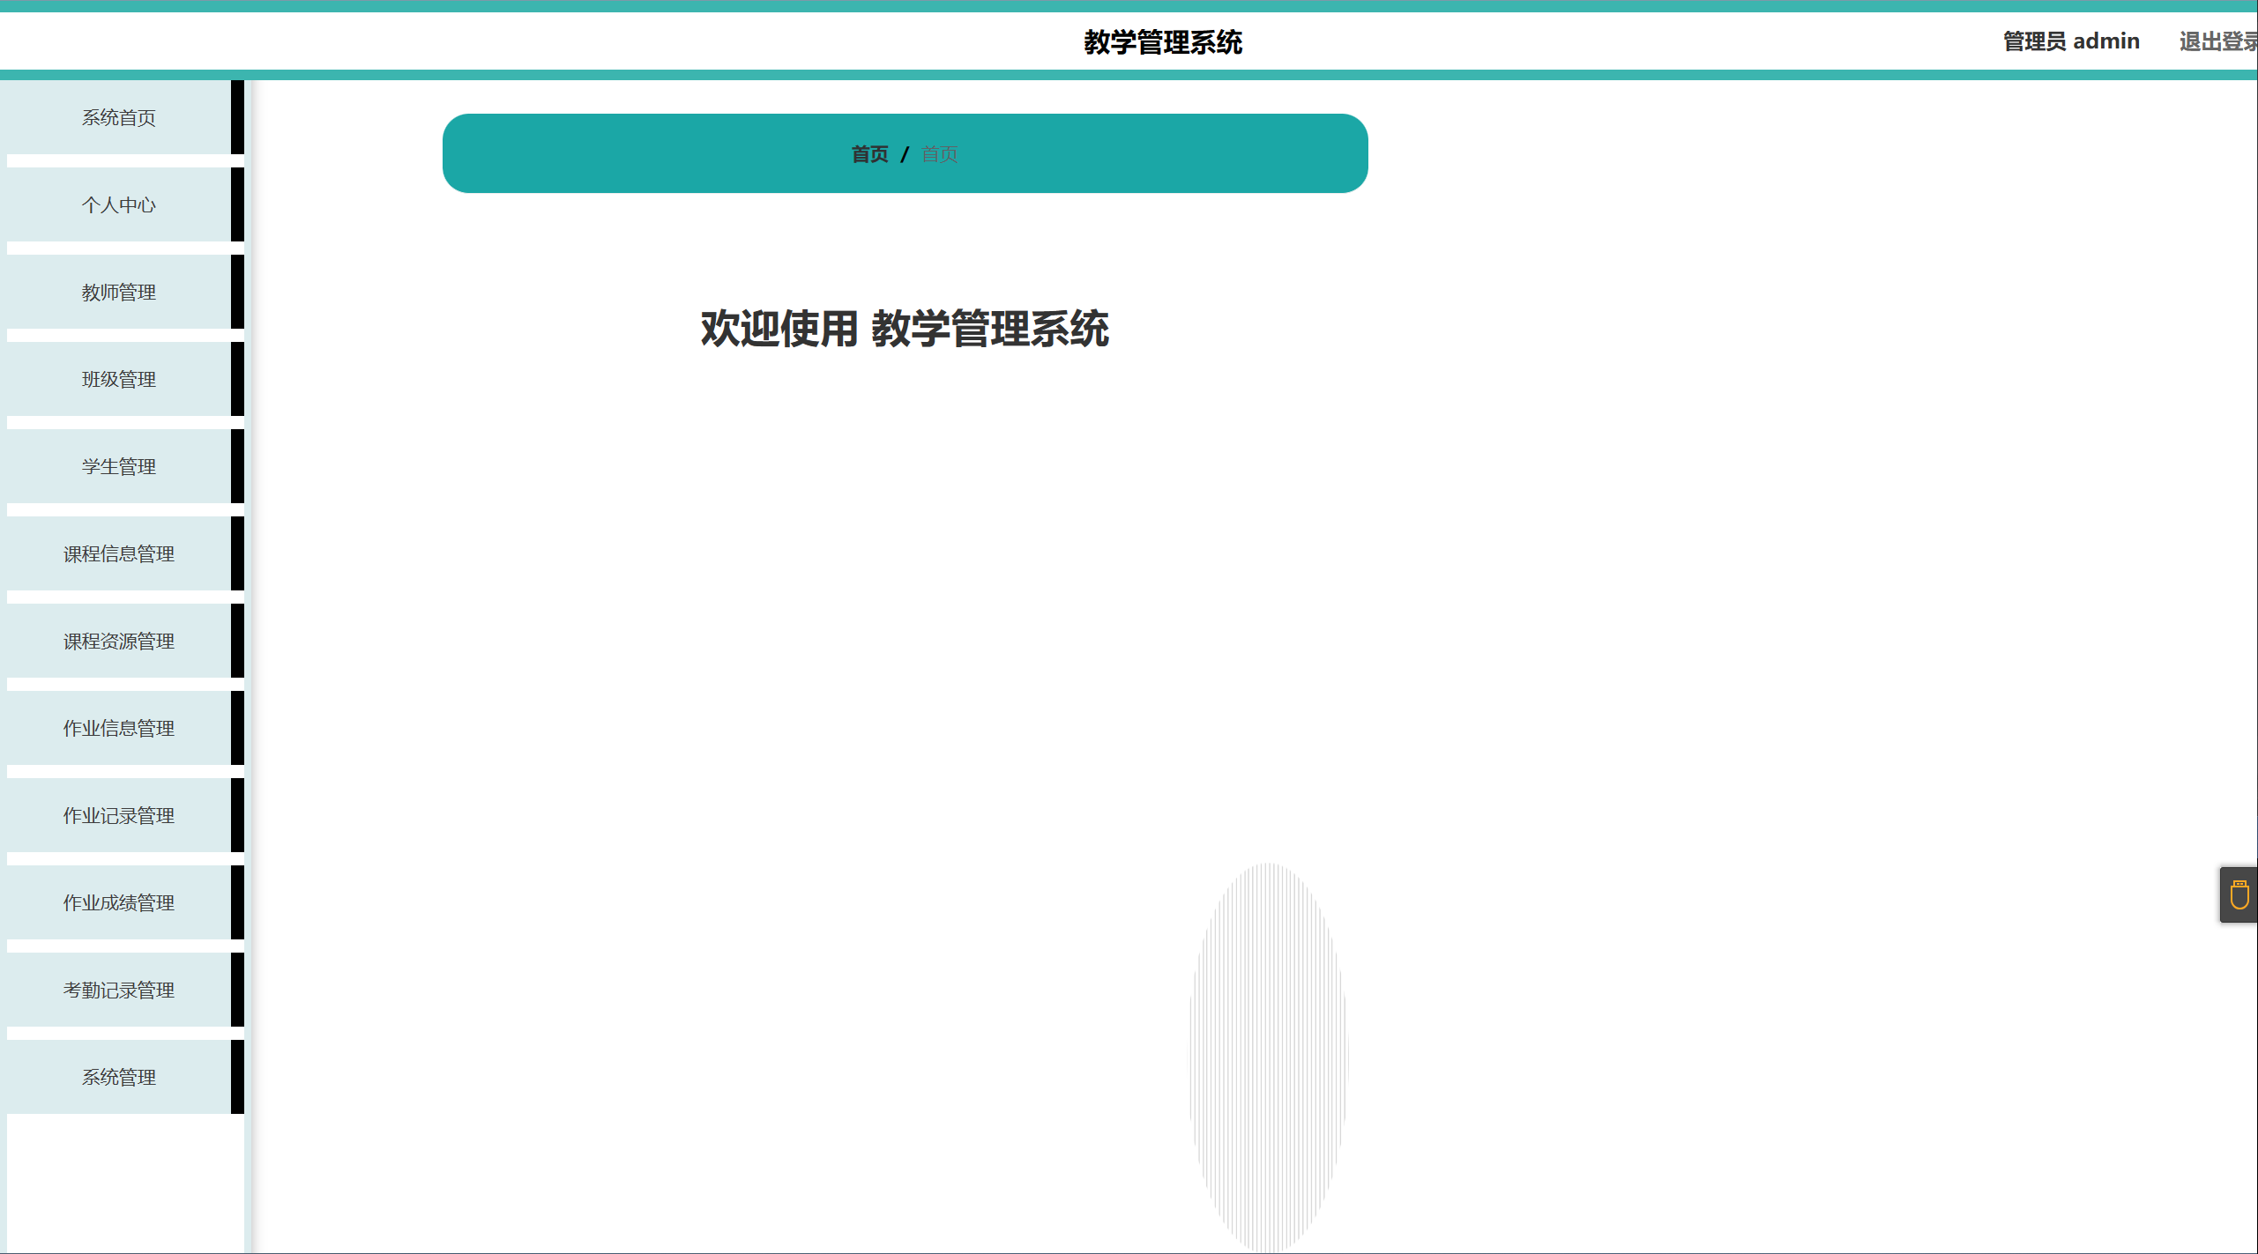The image size is (2258, 1254).
Task: Click the 教学管理系统 header title
Action: pyautogui.click(x=1166, y=41)
